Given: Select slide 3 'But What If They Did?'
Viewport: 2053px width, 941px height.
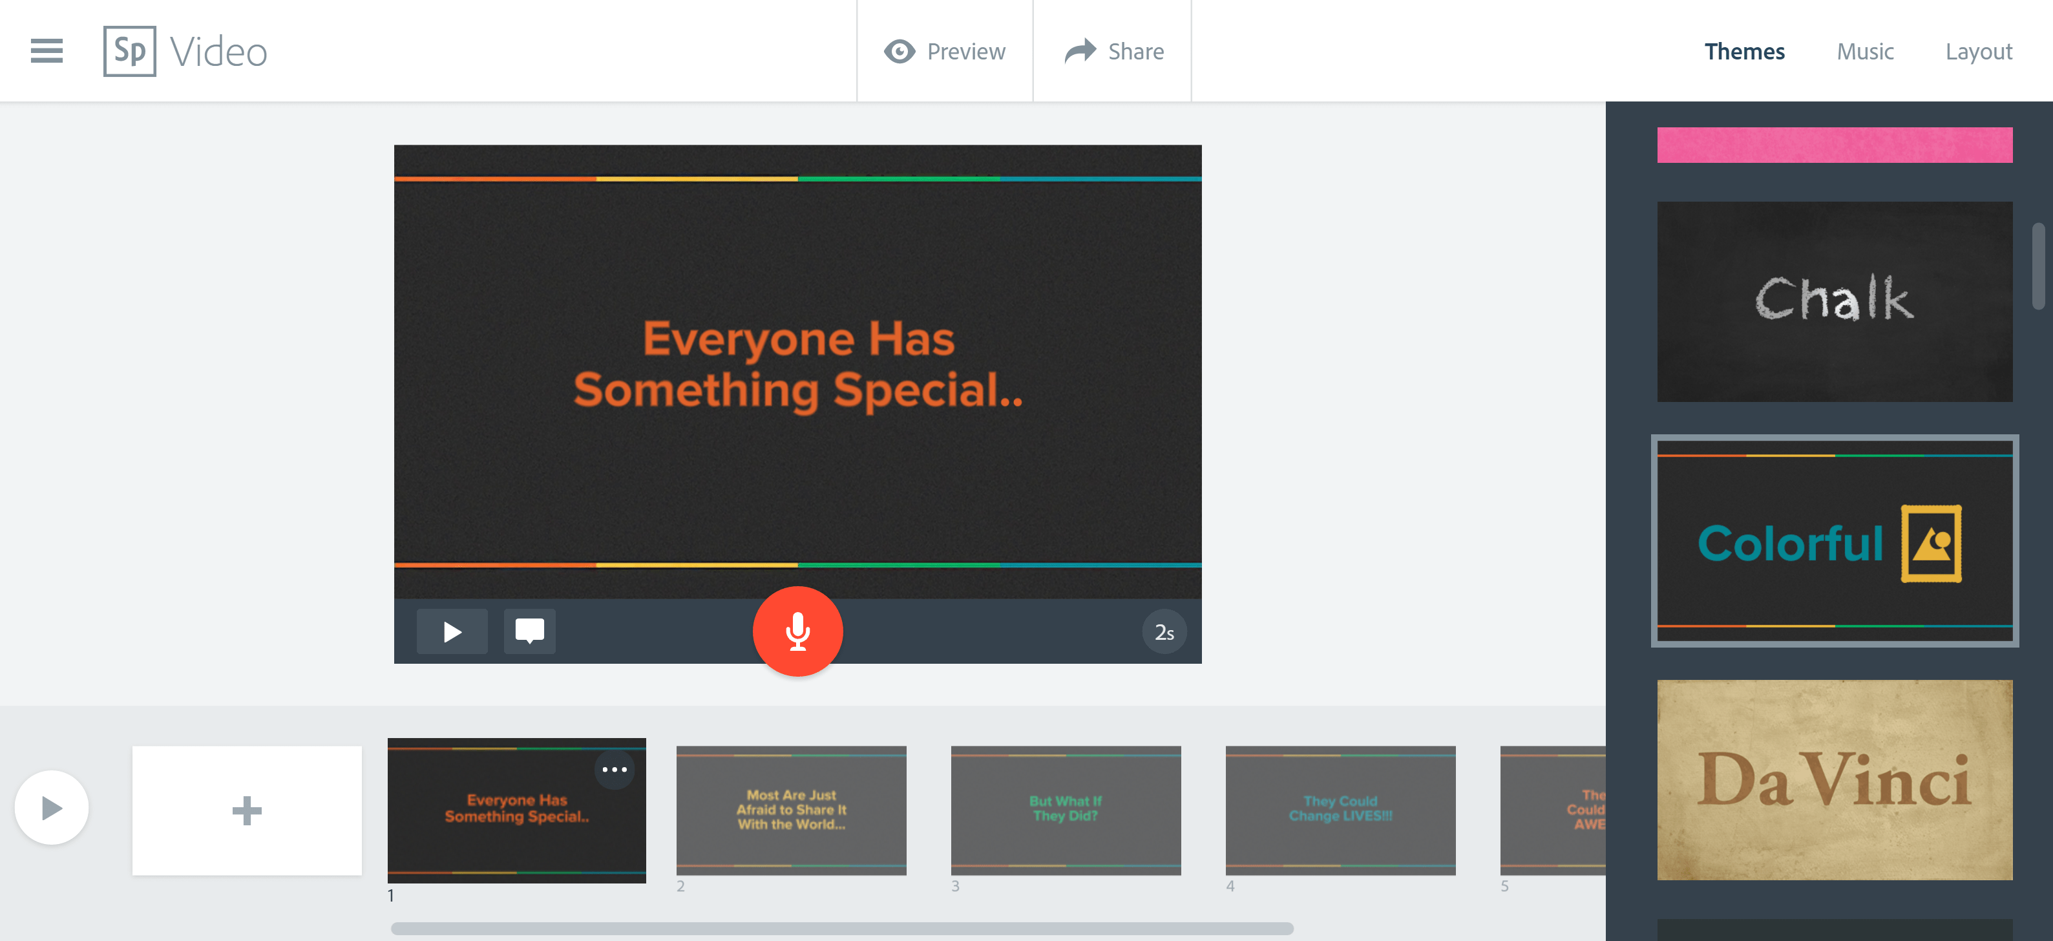Looking at the screenshot, I should tap(1066, 809).
